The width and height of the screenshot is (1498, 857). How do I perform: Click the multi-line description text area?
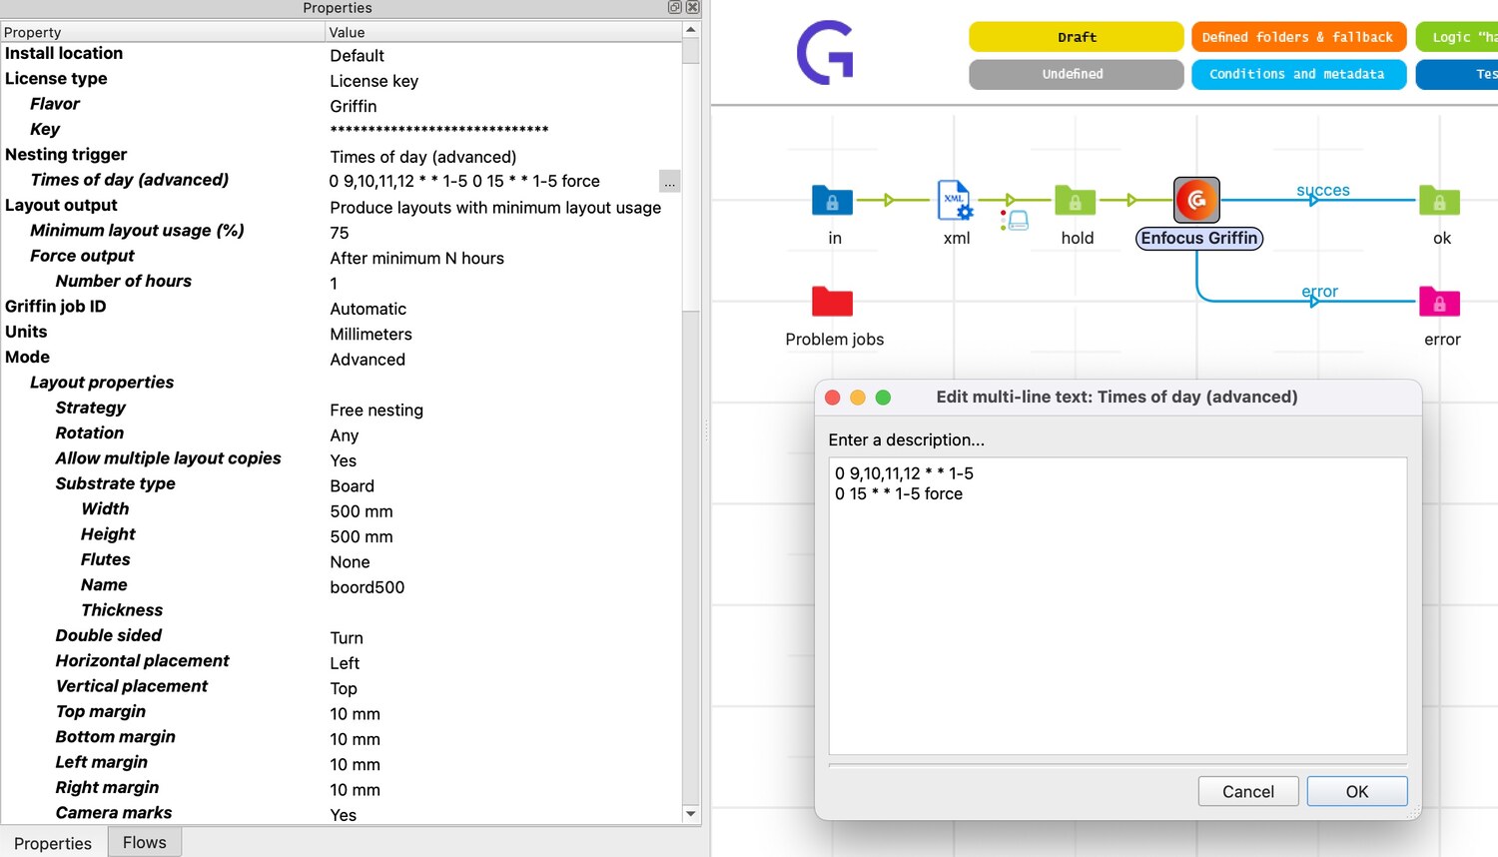click(1118, 606)
